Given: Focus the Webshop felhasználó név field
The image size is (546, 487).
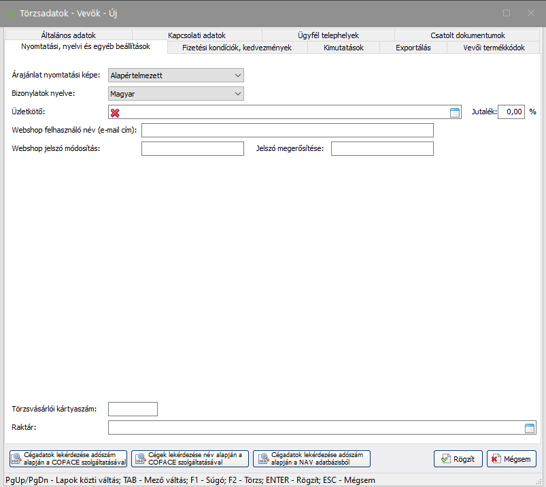Looking at the screenshot, I should click(x=287, y=131).
